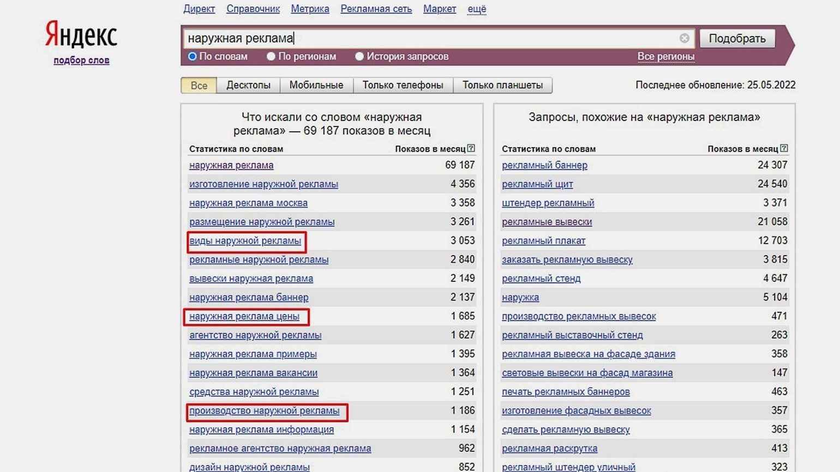Open query 'наружная реклама'
This screenshot has width=840, height=472.
tap(231, 165)
